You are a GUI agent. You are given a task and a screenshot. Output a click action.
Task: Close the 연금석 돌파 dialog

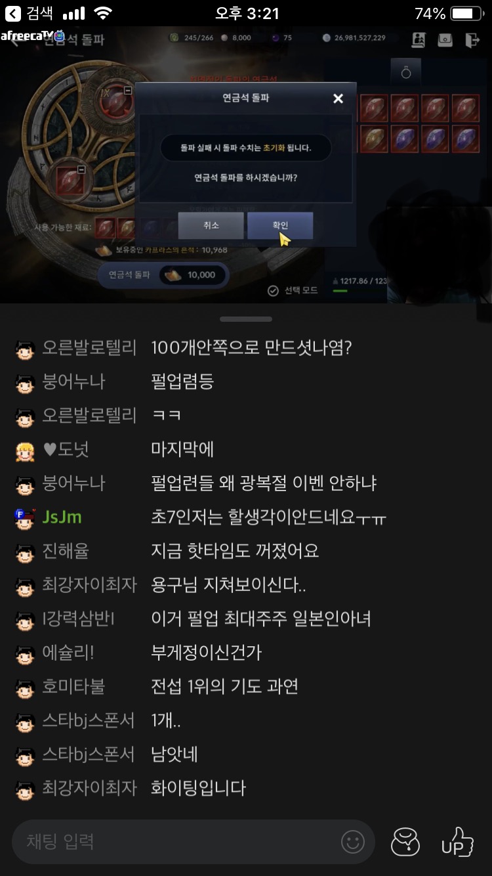338,99
